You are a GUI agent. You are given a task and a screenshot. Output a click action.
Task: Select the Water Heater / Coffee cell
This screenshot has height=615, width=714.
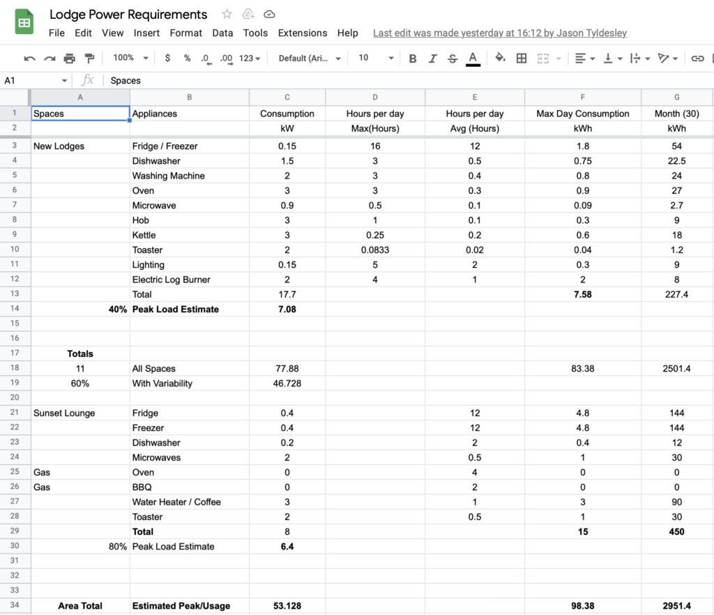tap(190, 501)
